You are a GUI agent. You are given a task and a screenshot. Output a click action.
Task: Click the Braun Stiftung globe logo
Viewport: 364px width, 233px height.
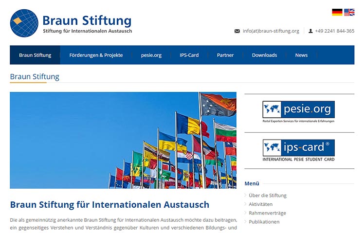pyautogui.click(x=24, y=23)
